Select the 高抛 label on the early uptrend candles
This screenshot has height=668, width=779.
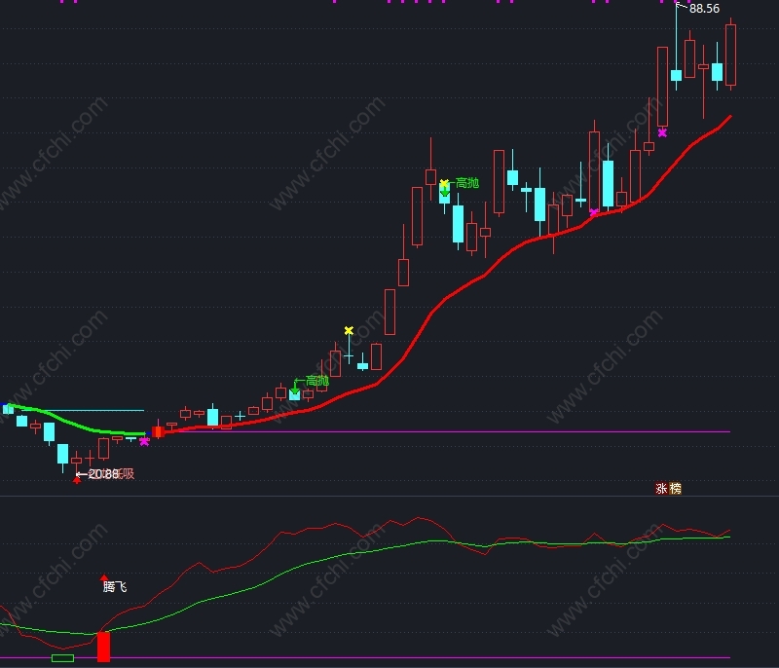point(317,381)
